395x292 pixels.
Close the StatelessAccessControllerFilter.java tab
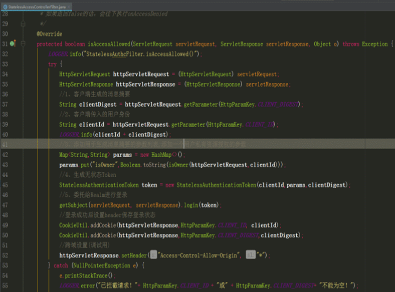tap(69, 7)
